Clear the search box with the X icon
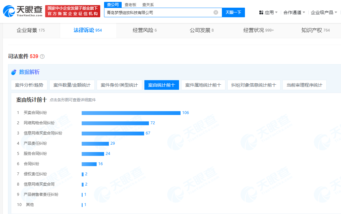The image size is (341, 214). [216, 12]
